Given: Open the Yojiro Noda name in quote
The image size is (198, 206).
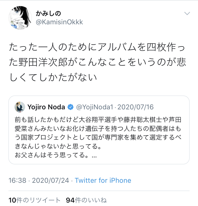Looking at the screenshot, I should pyautogui.click(x=46, y=107).
